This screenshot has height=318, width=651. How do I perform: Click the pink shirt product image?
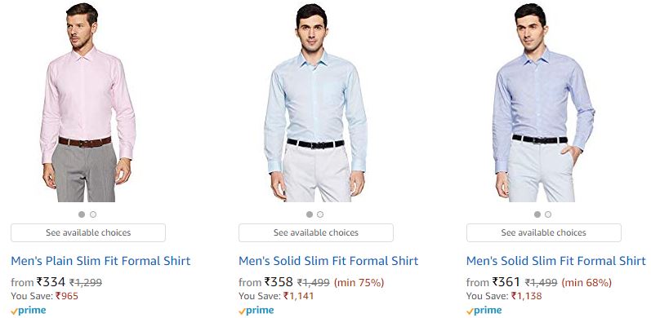coord(87,102)
